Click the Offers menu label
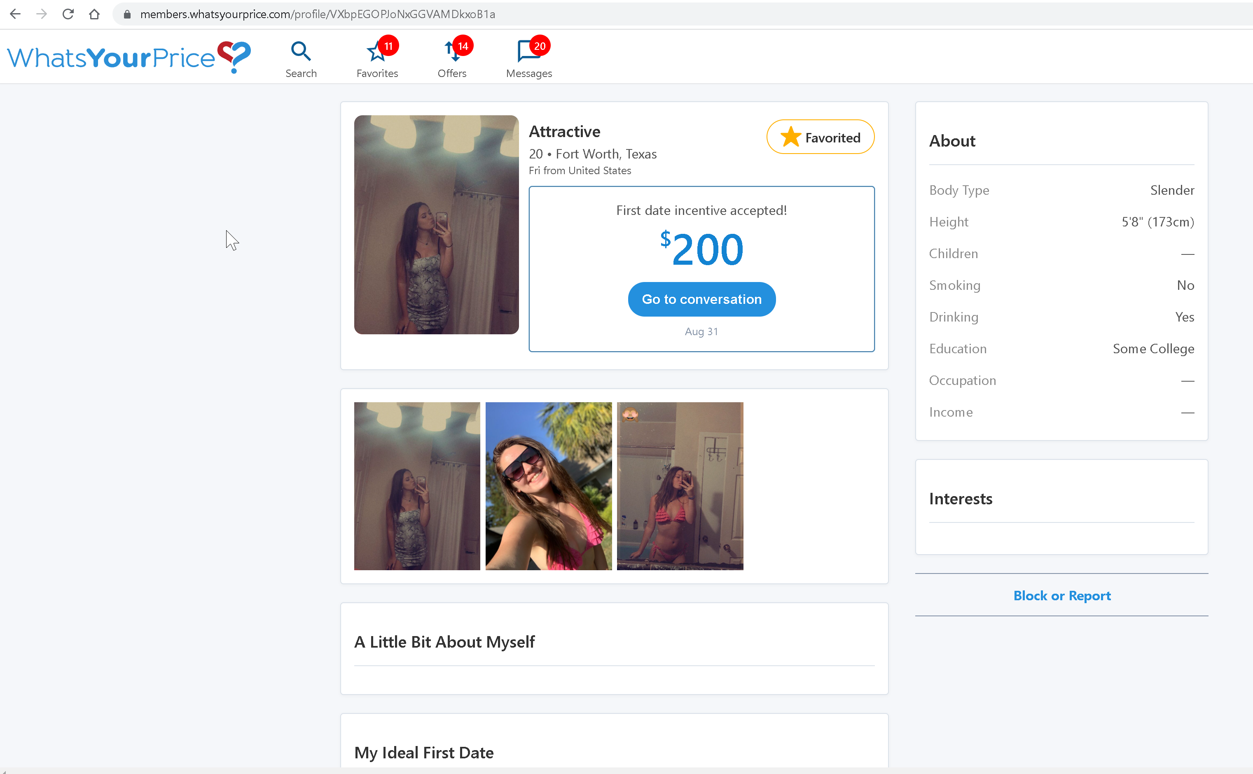Screen dimensions: 1253x774 pyautogui.click(x=452, y=73)
